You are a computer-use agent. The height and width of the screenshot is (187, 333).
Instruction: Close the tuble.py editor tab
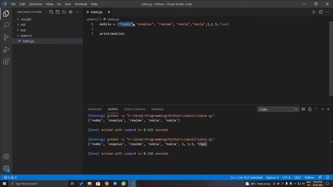tap(109, 12)
